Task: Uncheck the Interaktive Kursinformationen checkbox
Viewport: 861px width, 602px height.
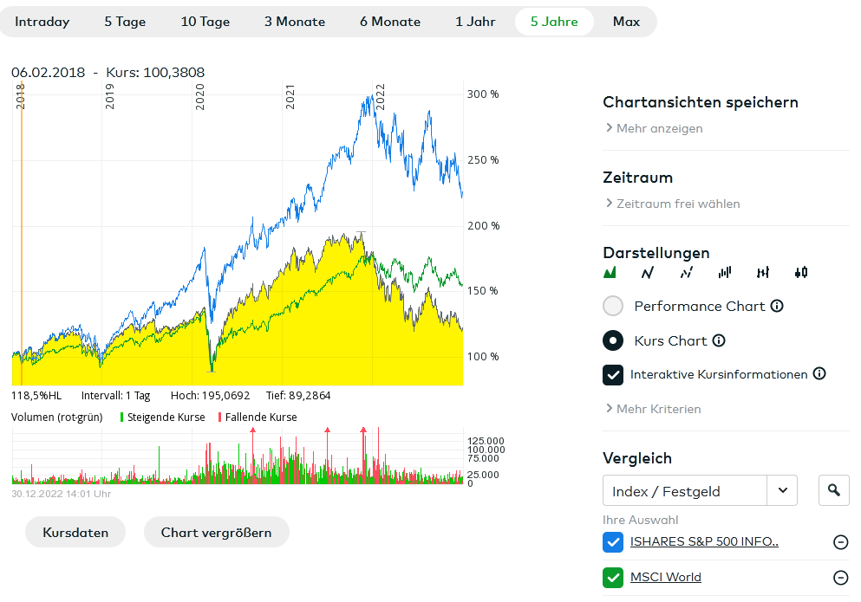Action: pyautogui.click(x=613, y=375)
